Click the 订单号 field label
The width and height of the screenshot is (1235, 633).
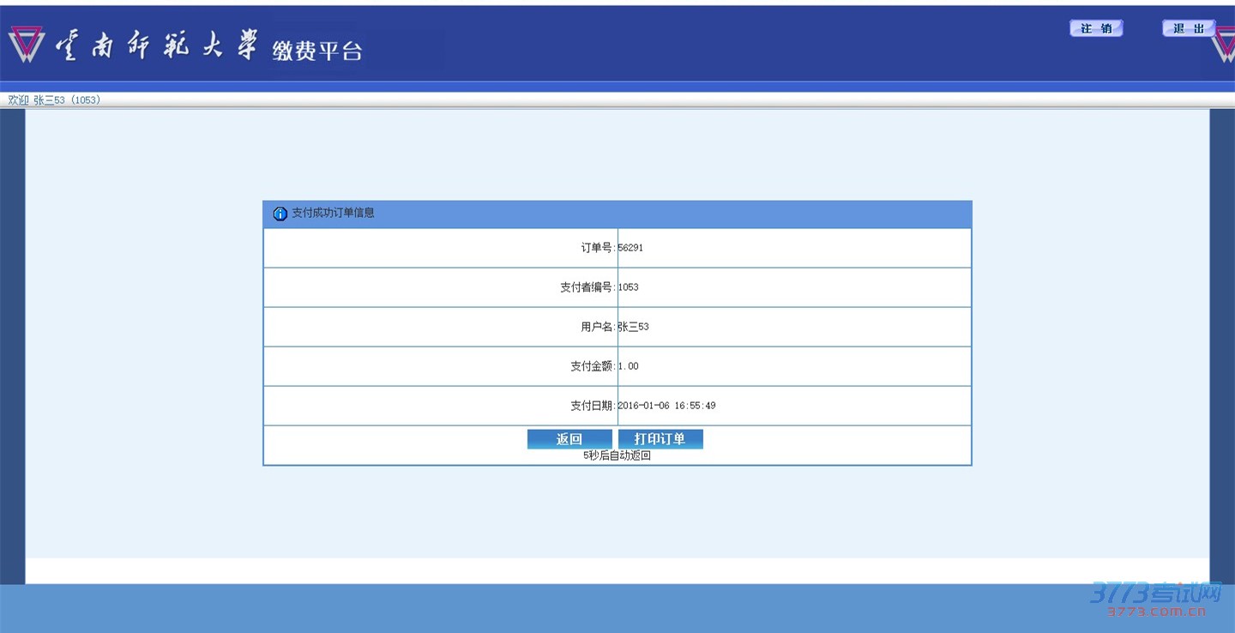tap(598, 248)
